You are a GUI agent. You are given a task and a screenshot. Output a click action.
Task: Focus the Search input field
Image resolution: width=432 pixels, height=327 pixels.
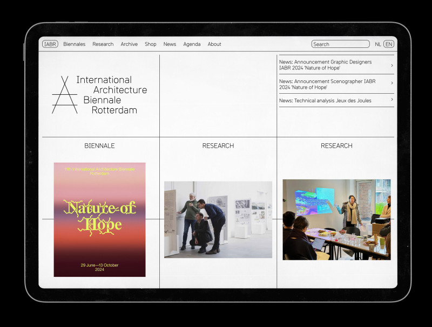341,44
